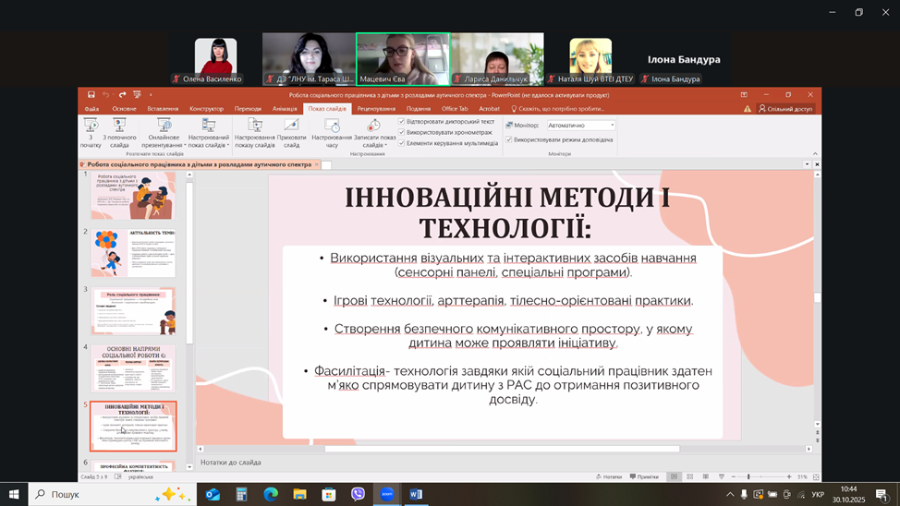
Task: Start slideshow from current slide
Action: (x=119, y=132)
